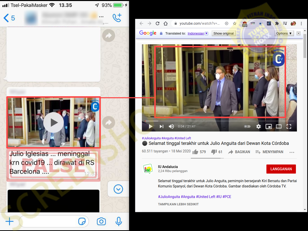Open Chrome media controls icon

pos(285,23)
